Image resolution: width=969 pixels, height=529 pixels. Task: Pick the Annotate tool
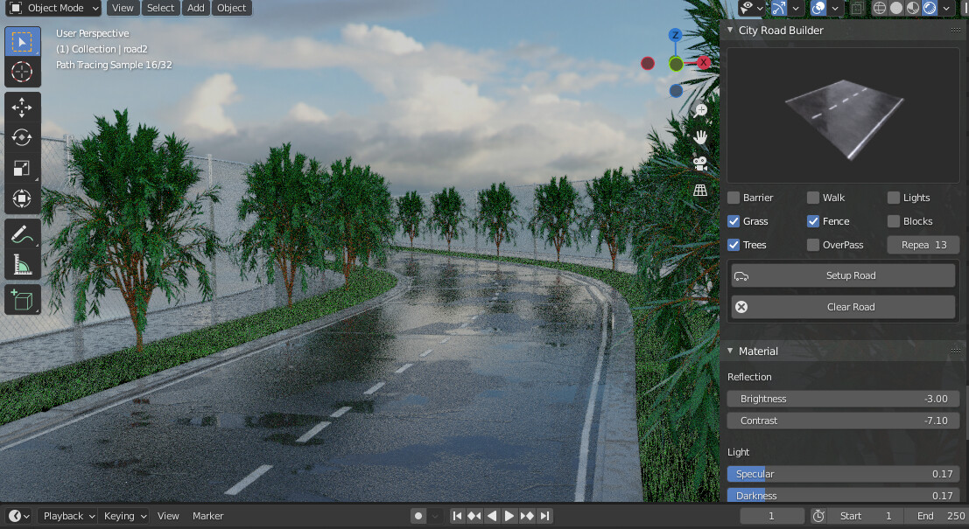point(22,233)
